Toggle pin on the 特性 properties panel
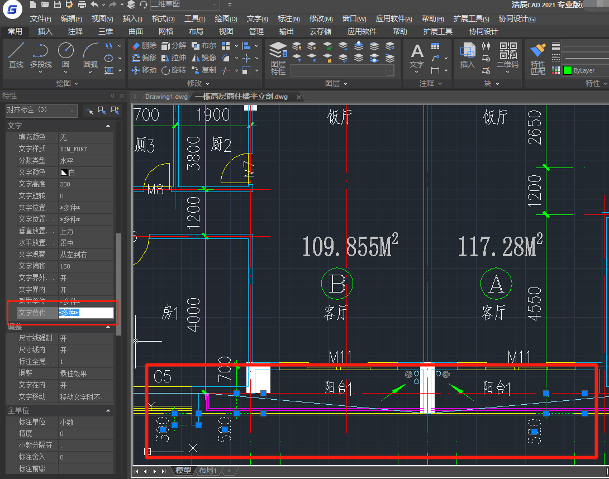Image resolution: width=609 pixels, height=479 pixels. pyautogui.click(x=113, y=96)
